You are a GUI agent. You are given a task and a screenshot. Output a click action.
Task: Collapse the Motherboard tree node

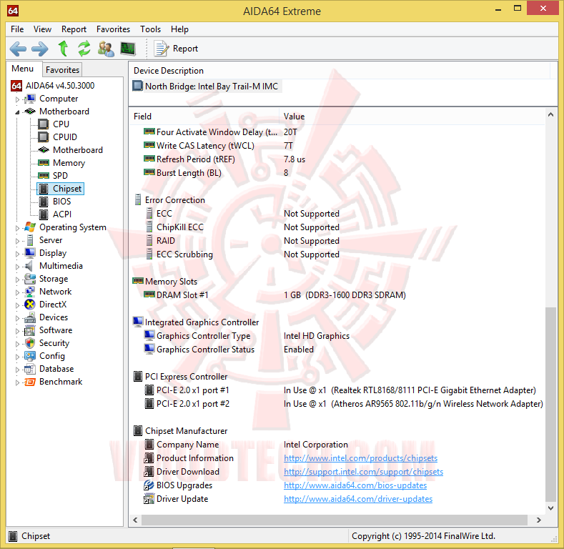click(x=17, y=112)
